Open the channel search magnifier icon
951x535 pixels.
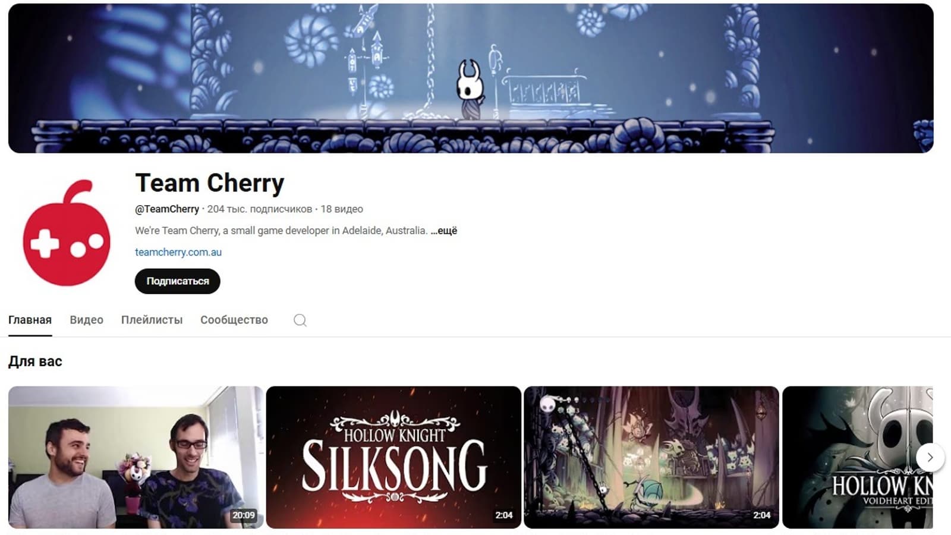300,320
